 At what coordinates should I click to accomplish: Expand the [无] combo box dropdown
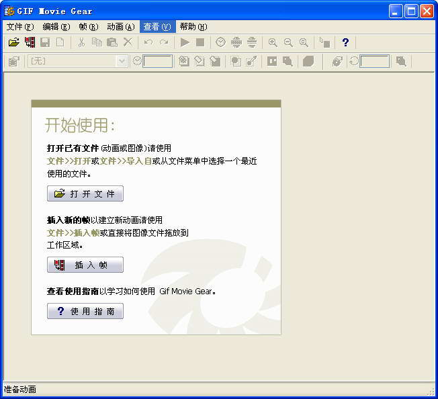point(122,61)
